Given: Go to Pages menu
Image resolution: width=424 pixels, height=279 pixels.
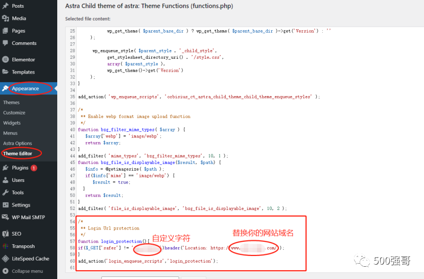Looking at the screenshot, I should coord(18,31).
